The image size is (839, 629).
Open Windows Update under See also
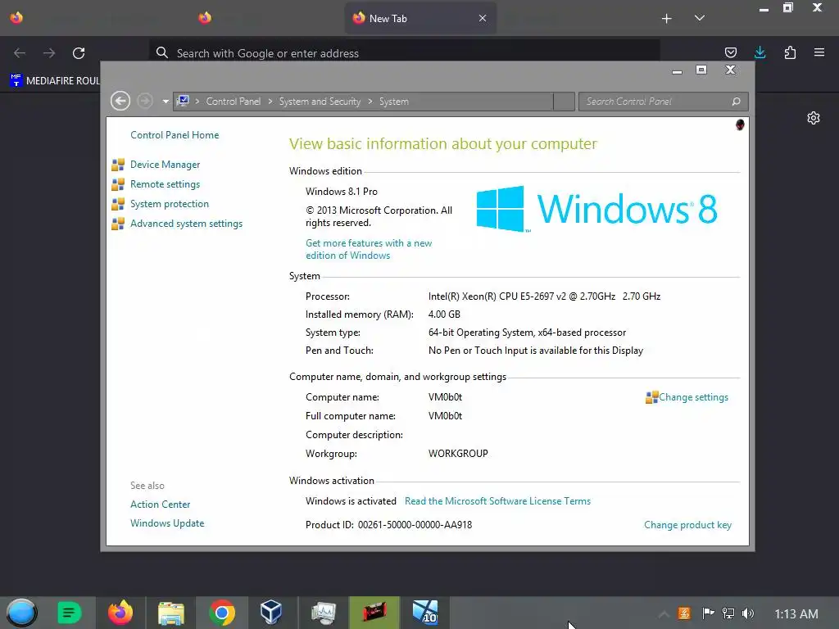click(x=167, y=523)
